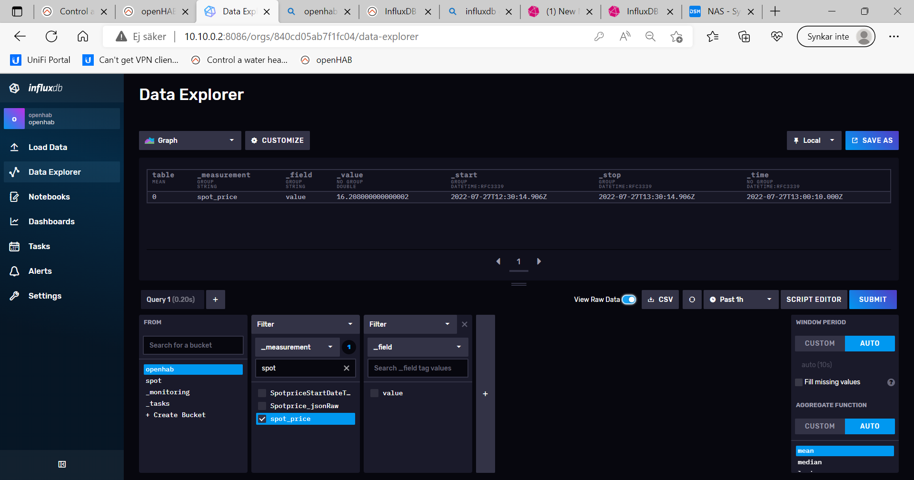The height and width of the screenshot is (480, 914).
Task: Open the Local timezone dropdown
Action: tap(814, 140)
